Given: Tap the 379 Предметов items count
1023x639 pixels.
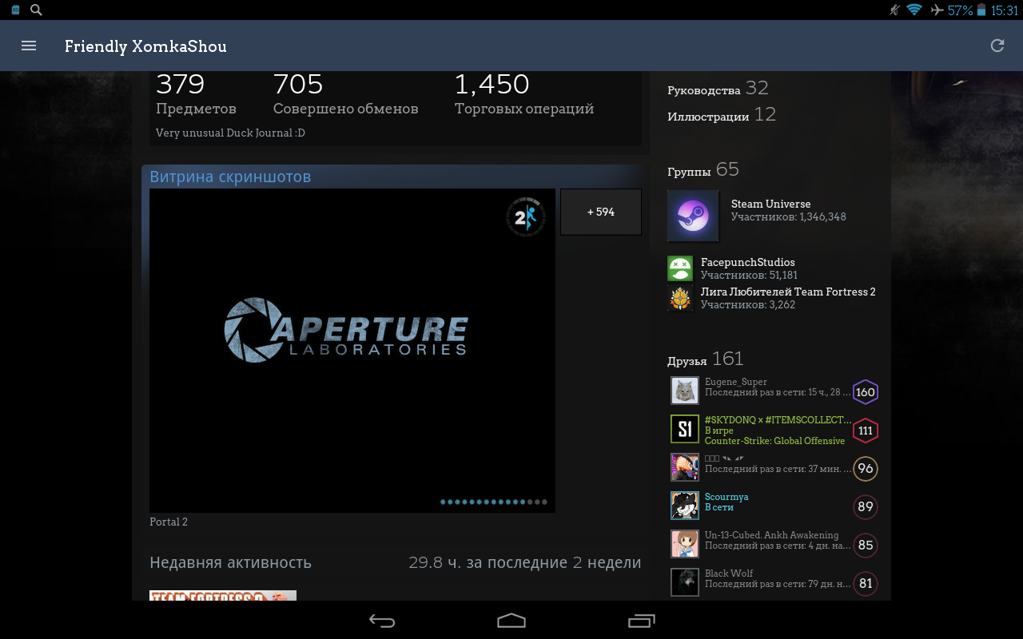Looking at the screenshot, I should [x=196, y=94].
